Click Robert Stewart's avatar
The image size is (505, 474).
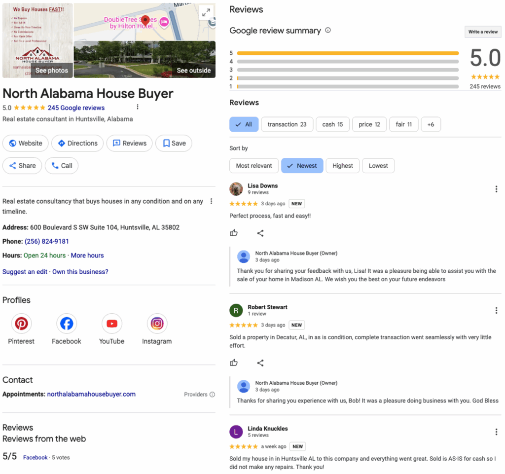tap(236, 310)
